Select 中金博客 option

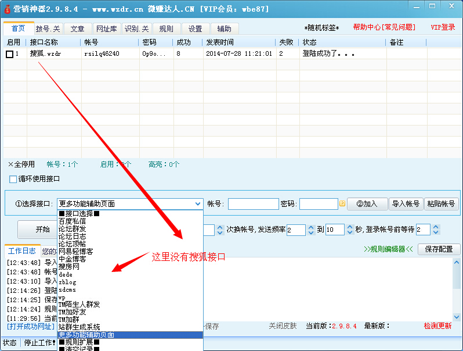tap(72, 259)
